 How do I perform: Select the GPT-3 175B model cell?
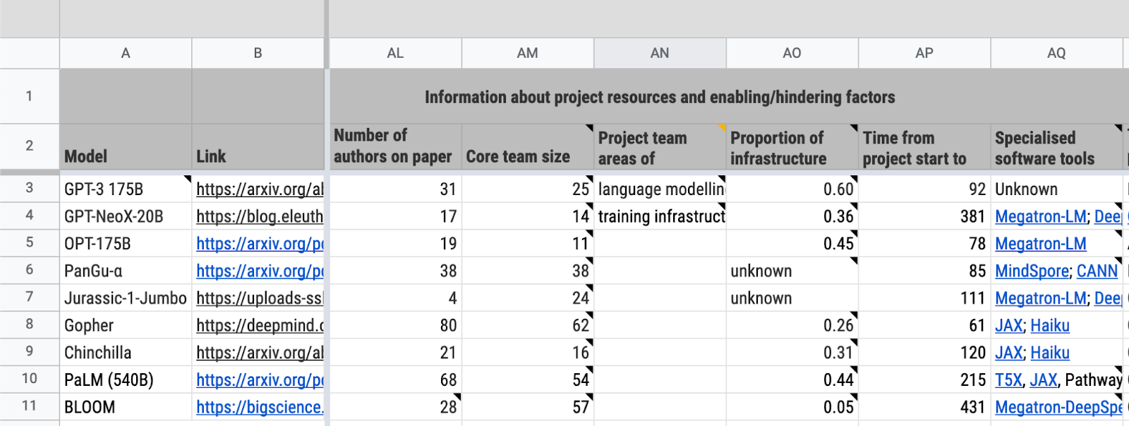(x=126, y=189)
